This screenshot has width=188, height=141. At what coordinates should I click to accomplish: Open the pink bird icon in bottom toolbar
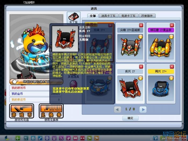pos(68,138)
